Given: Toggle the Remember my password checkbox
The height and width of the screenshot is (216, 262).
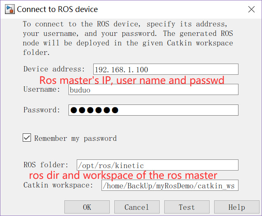Looking at the screenshot, I should (27, 138).
